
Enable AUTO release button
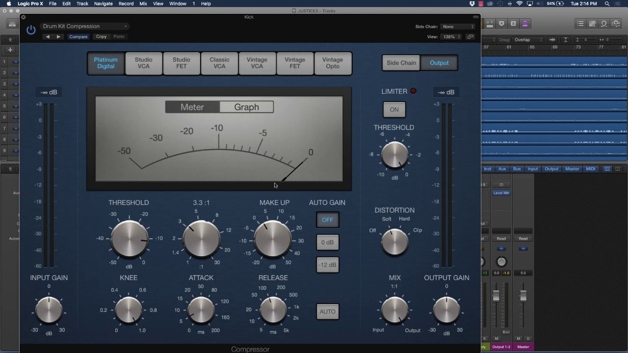click(x=327, y=311)
